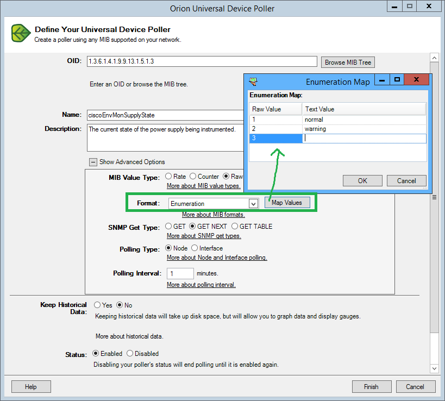Collapse Show Advanced Options section

[93, 162]
